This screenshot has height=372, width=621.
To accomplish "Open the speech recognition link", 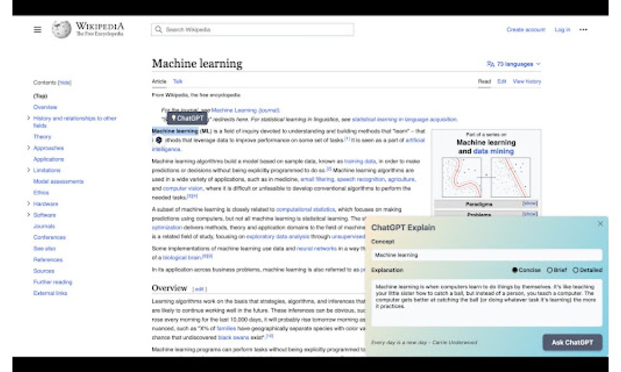I will coord(361,179).
